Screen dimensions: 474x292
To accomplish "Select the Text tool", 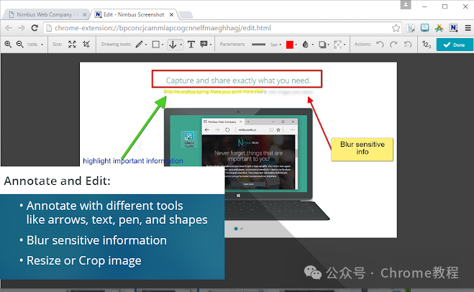I will (x=191, y=45).
